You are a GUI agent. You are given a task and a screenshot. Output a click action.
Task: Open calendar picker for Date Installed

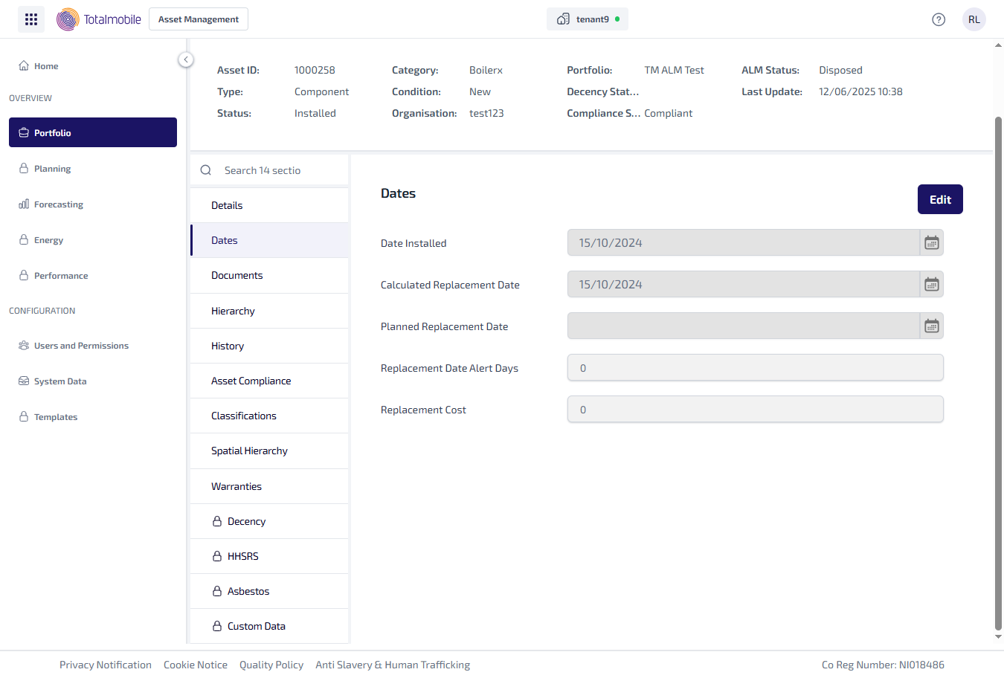coord(931,243)
